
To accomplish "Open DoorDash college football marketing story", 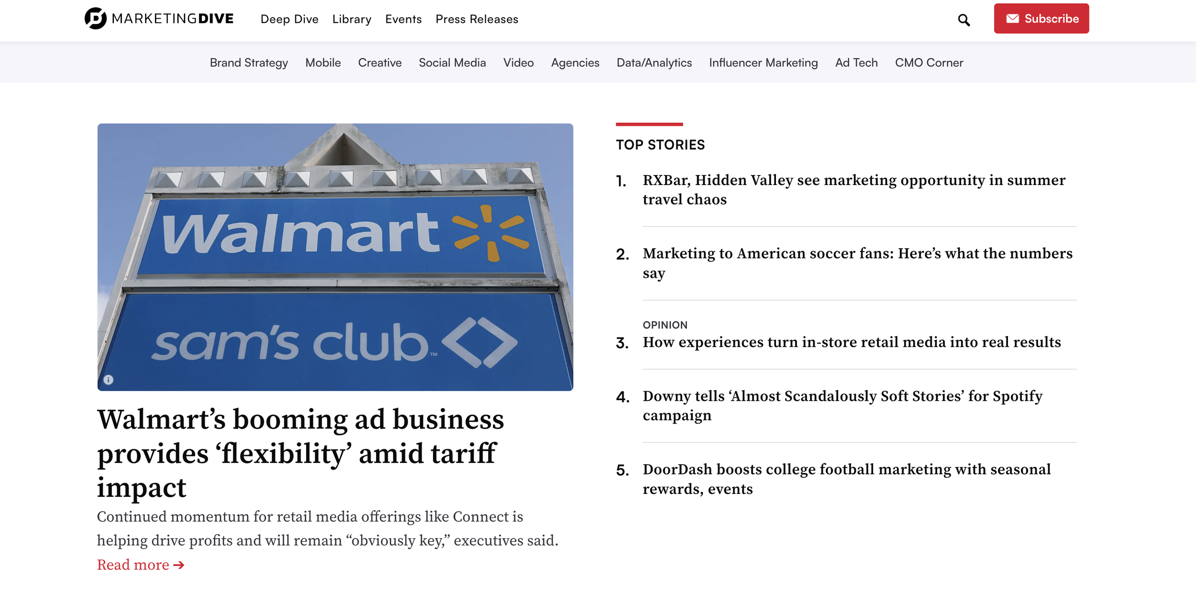I will click(x=846, y=479).
